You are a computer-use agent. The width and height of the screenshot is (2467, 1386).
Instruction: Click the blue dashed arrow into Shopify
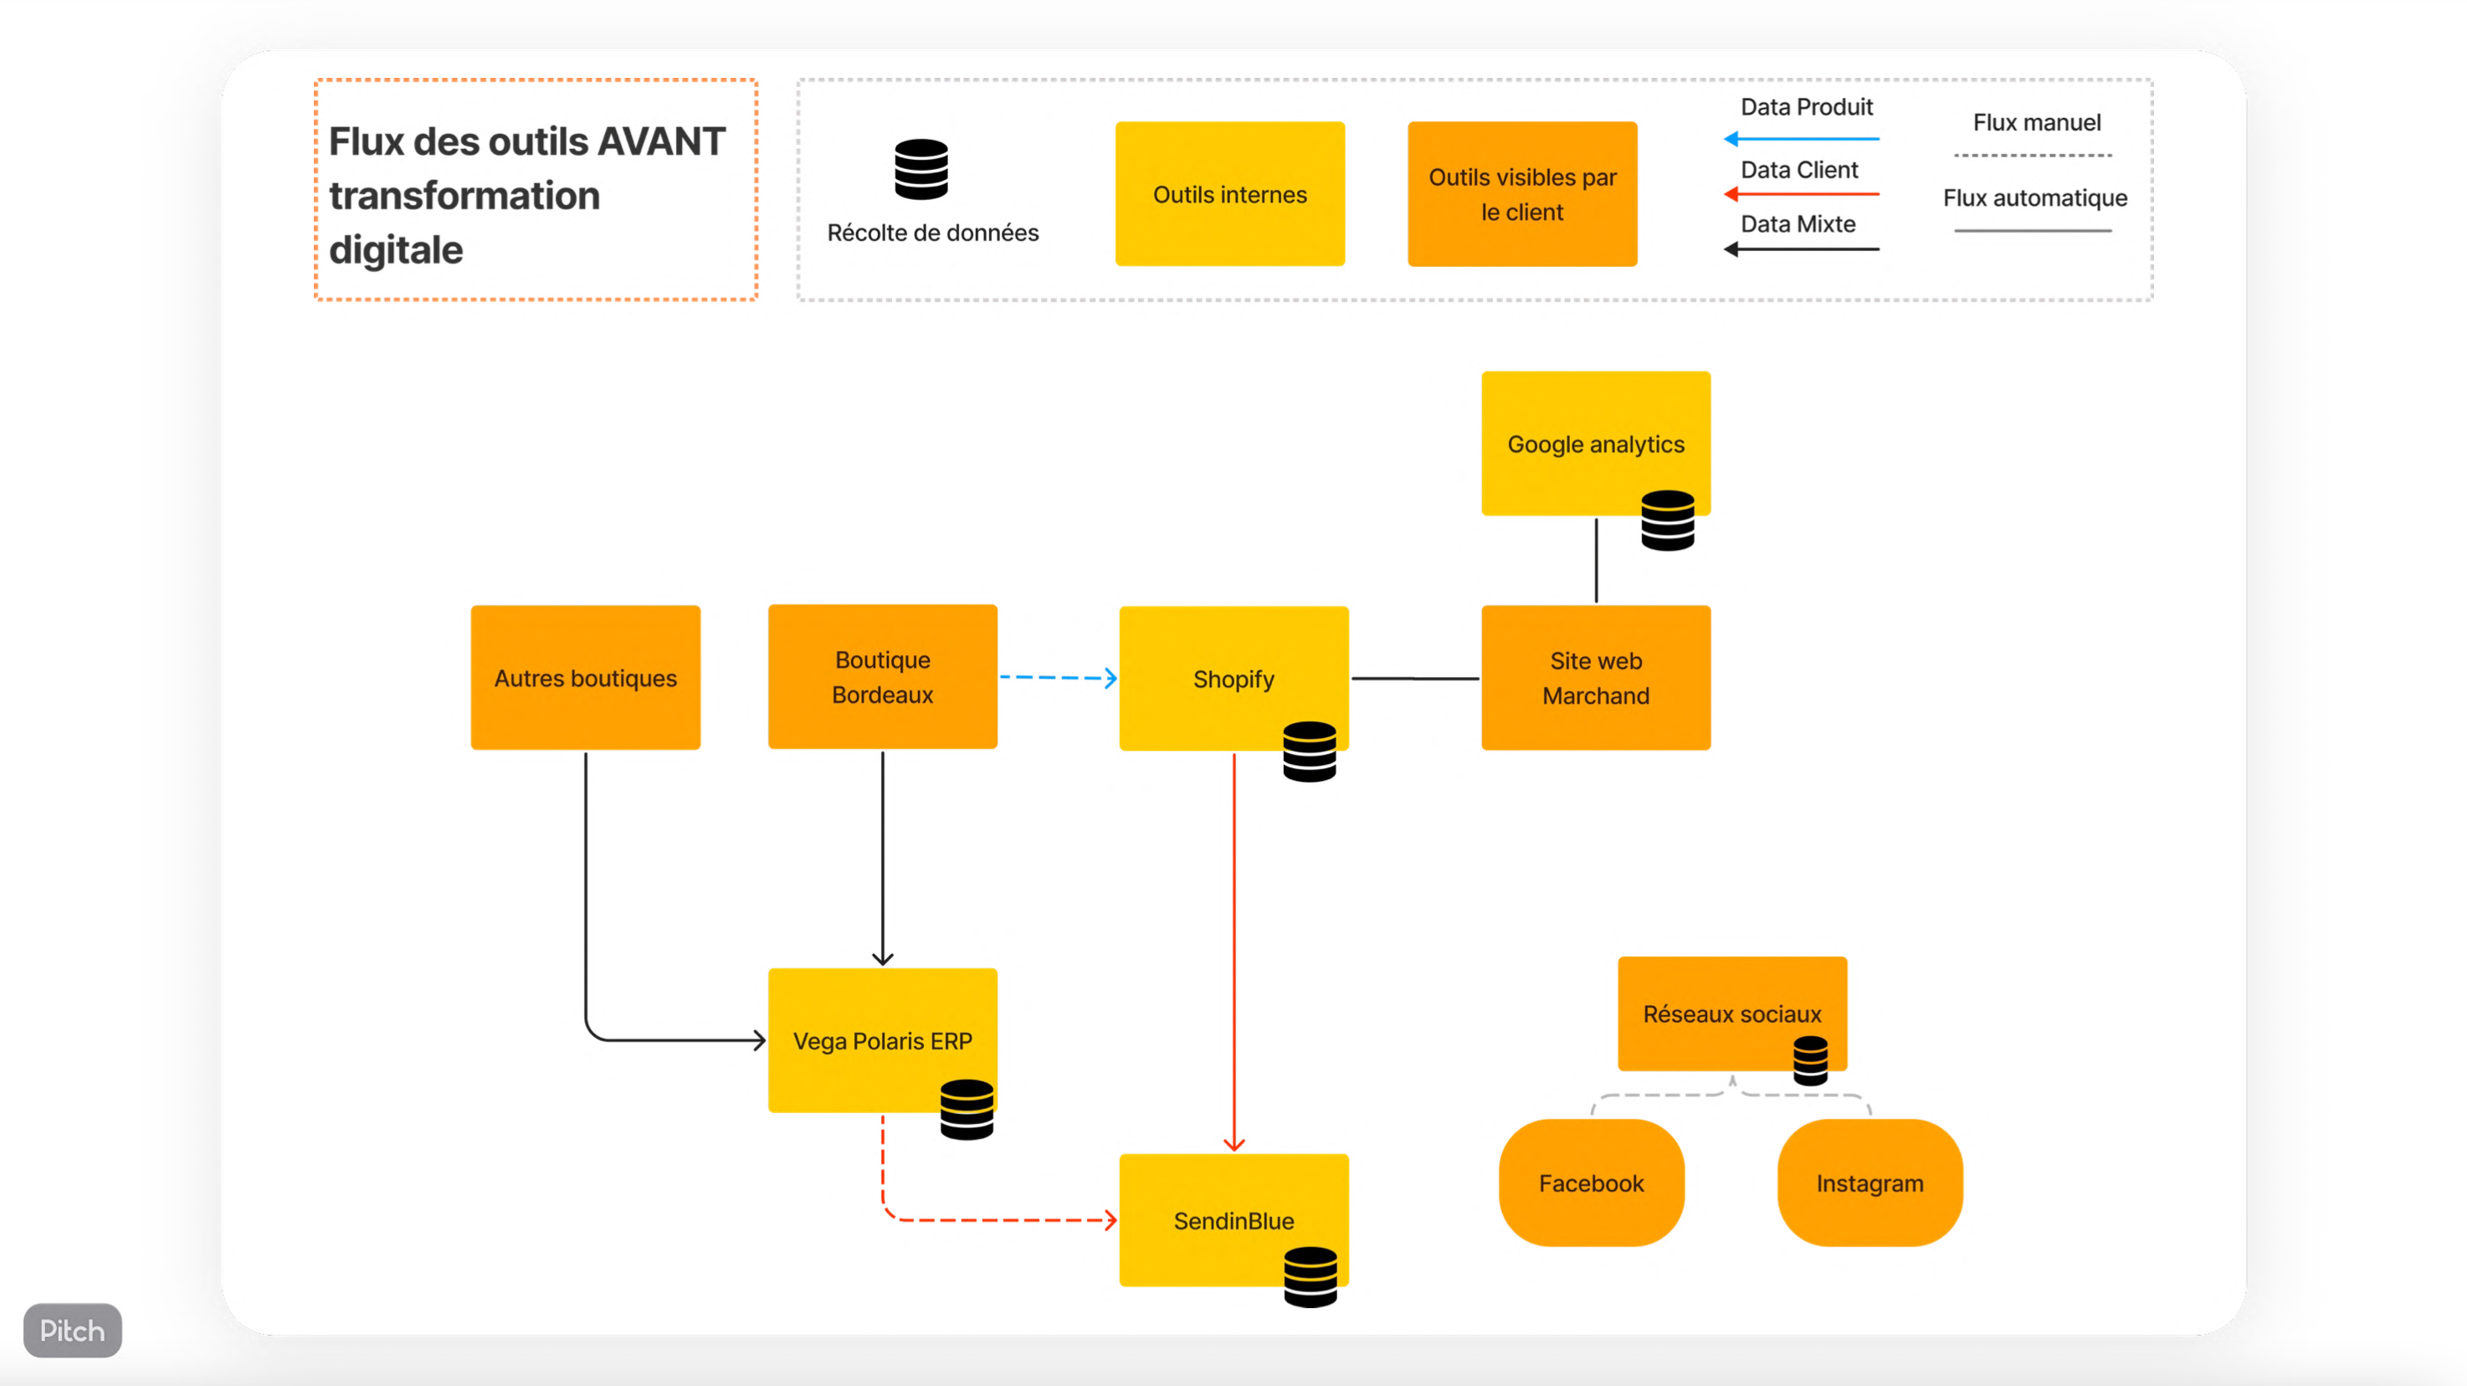pos(1059,678)
